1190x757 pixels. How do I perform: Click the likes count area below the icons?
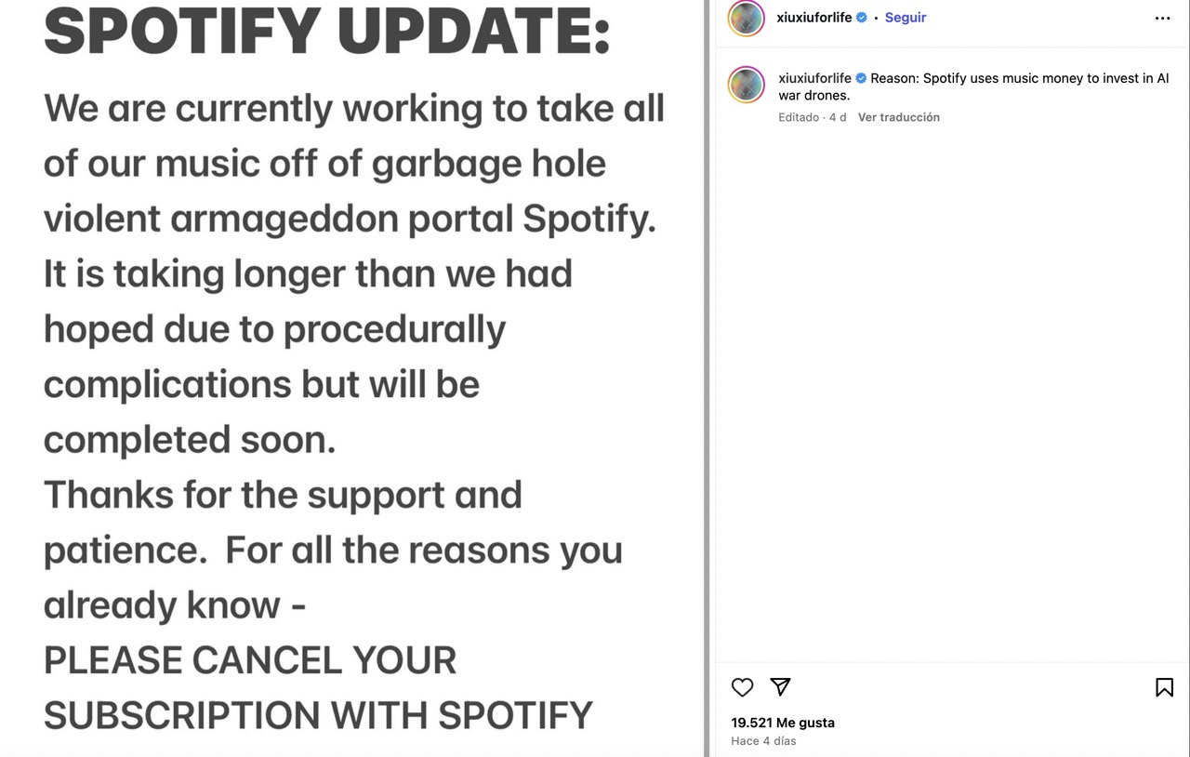coord(783,722)
